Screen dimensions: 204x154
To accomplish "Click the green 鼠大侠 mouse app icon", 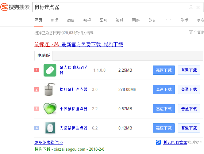I will pyautogui.click(x=50, y=70).
